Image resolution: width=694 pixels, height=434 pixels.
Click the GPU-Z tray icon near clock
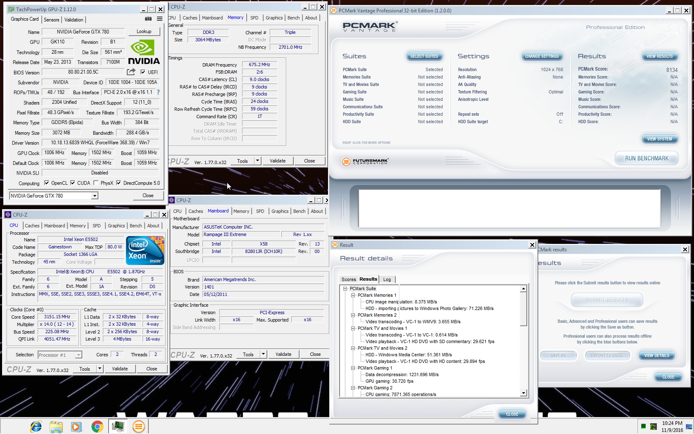[654, 427]
